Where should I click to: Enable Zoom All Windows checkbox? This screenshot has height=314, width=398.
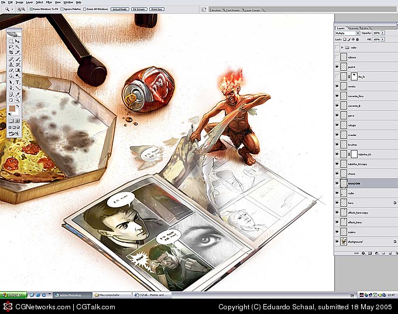coord(85,9)
